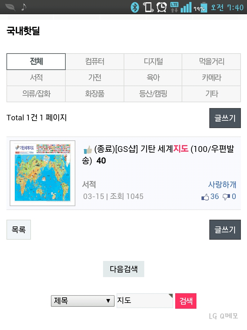Tap the thumbs-down dislike icon
Screen dimensions: 247x330
(x=226, y=197)
